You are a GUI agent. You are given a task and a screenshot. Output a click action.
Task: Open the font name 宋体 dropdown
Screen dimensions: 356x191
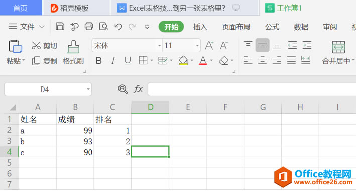pos(159,45)
